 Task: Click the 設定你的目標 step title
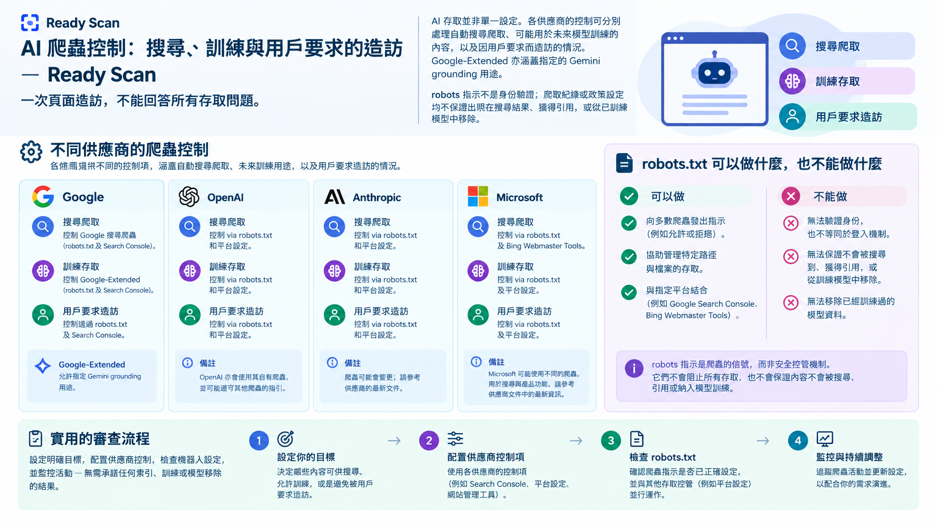(306, 457)
